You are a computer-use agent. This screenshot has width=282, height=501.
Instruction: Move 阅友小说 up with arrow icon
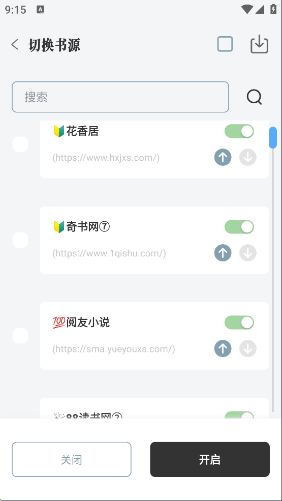pos(223,348)
